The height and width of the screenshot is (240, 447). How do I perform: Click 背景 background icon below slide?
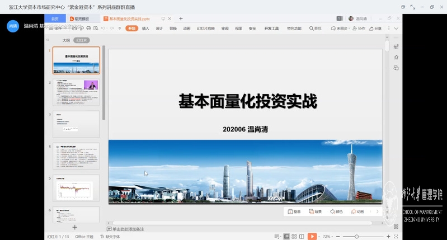[x=315, y=211]
